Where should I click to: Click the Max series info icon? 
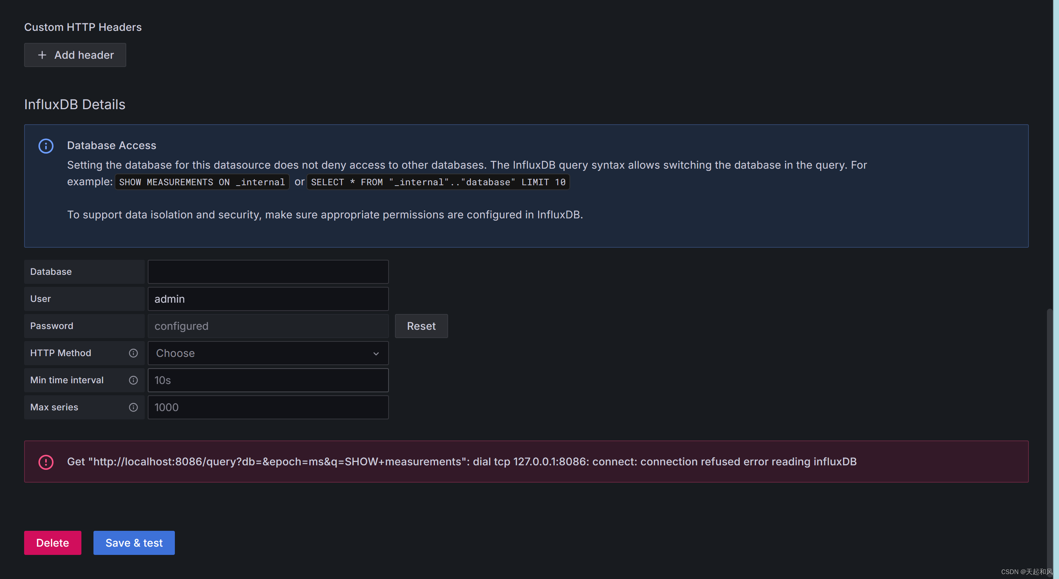point(133,407)
